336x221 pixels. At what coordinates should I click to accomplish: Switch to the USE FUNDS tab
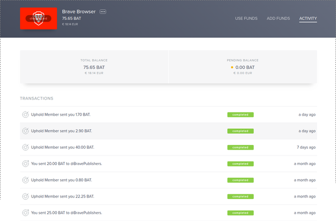tap(246, 18)
